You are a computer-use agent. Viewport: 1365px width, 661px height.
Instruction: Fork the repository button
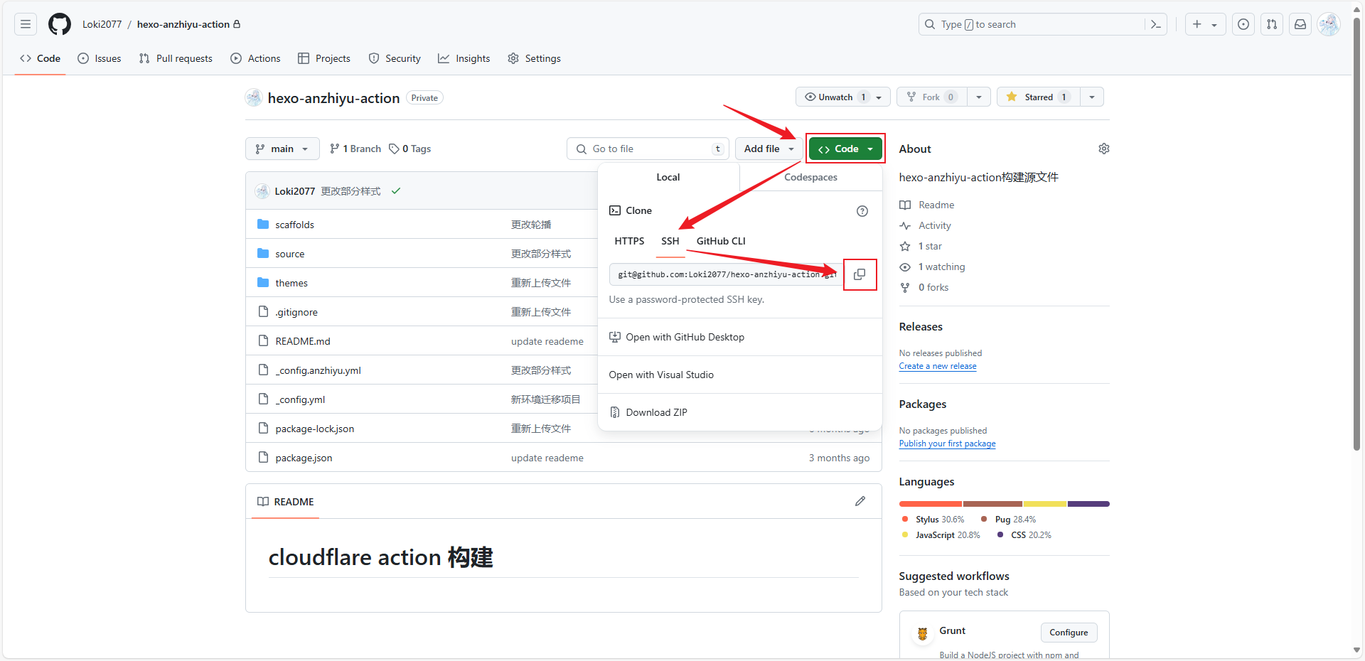932,97
